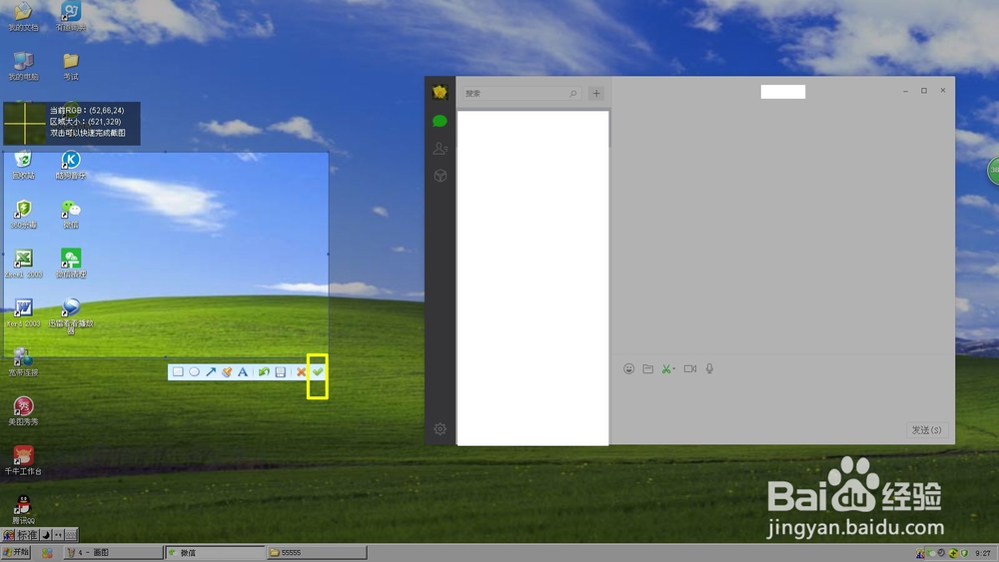Cancel the screenshot with the red X

click(x=302, y=371)
